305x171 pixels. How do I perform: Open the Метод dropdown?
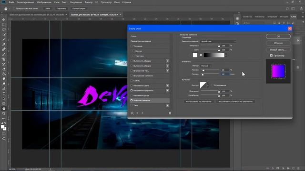pos(206,66)
